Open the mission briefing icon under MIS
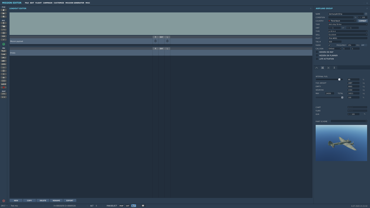Image resolution: width=370 pixels, height=208 pixels. pos(4,23)
